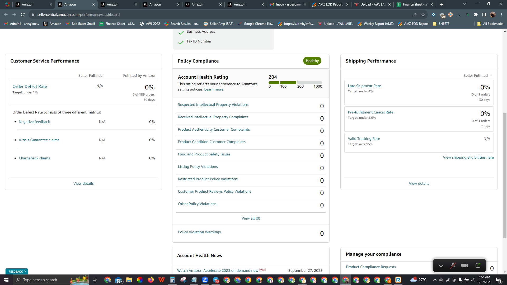Viewport: 507px width, 285px height.
Task: Open the Chrome profile avatar
Action: [x=493, y=15]
